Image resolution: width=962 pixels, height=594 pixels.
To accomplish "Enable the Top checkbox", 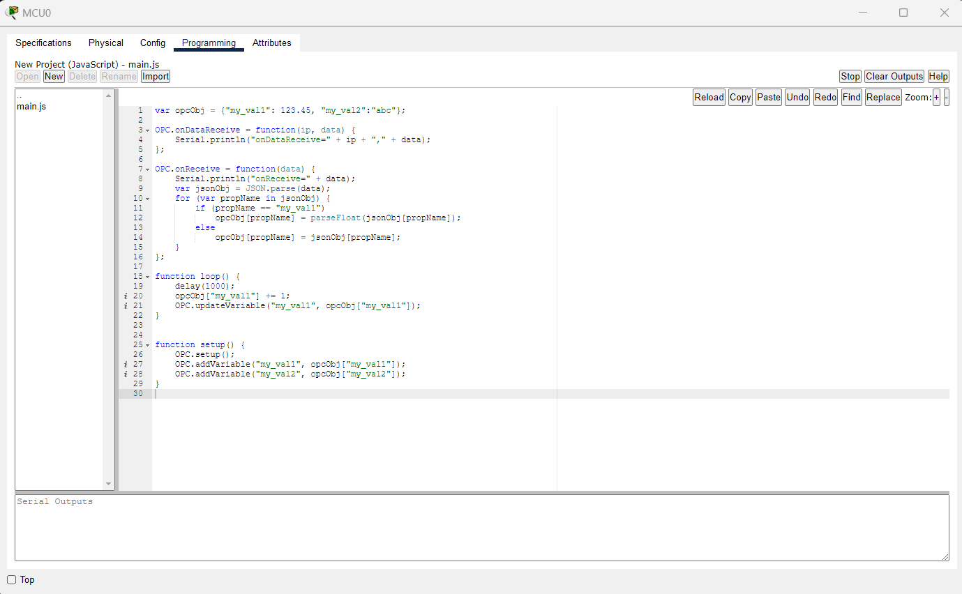I will (x=12, y=579).
